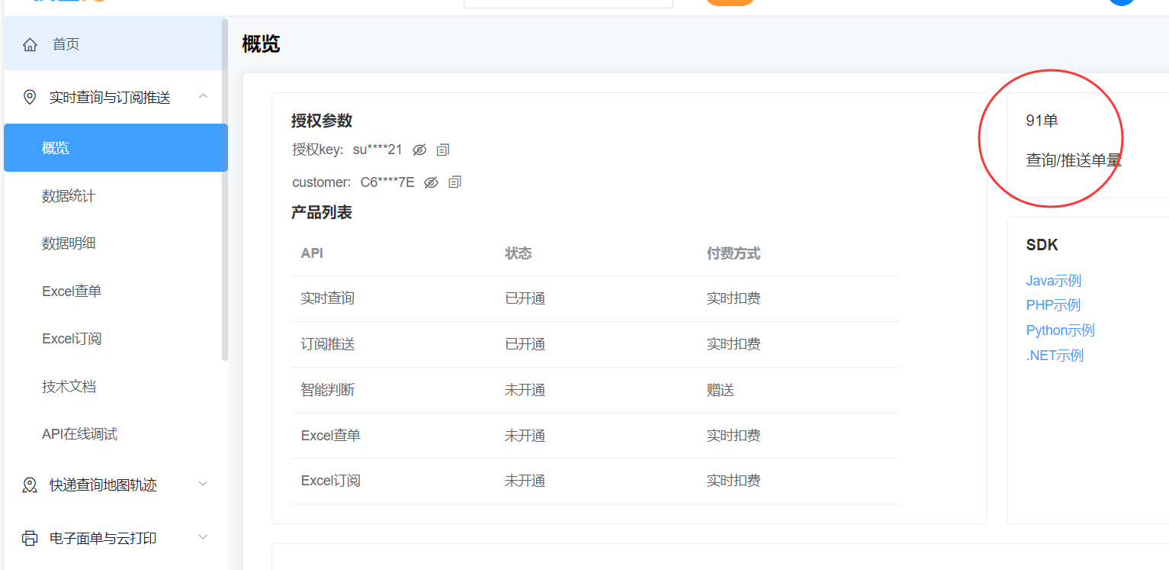Reveal the hidden 授权key
Viewport: 1169px width, 570px height.
coord(419,150)
